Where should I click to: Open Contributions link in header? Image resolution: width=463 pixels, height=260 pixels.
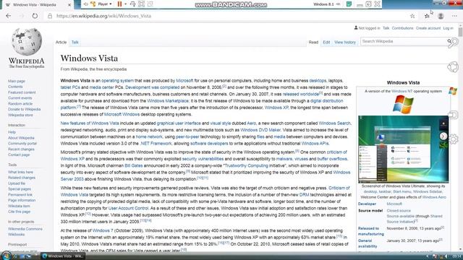point(402,28)
